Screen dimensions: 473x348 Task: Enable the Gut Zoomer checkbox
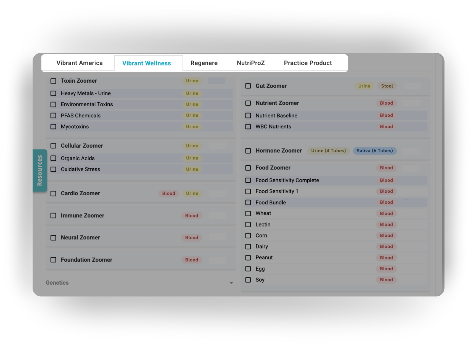[x=248, y=86]
